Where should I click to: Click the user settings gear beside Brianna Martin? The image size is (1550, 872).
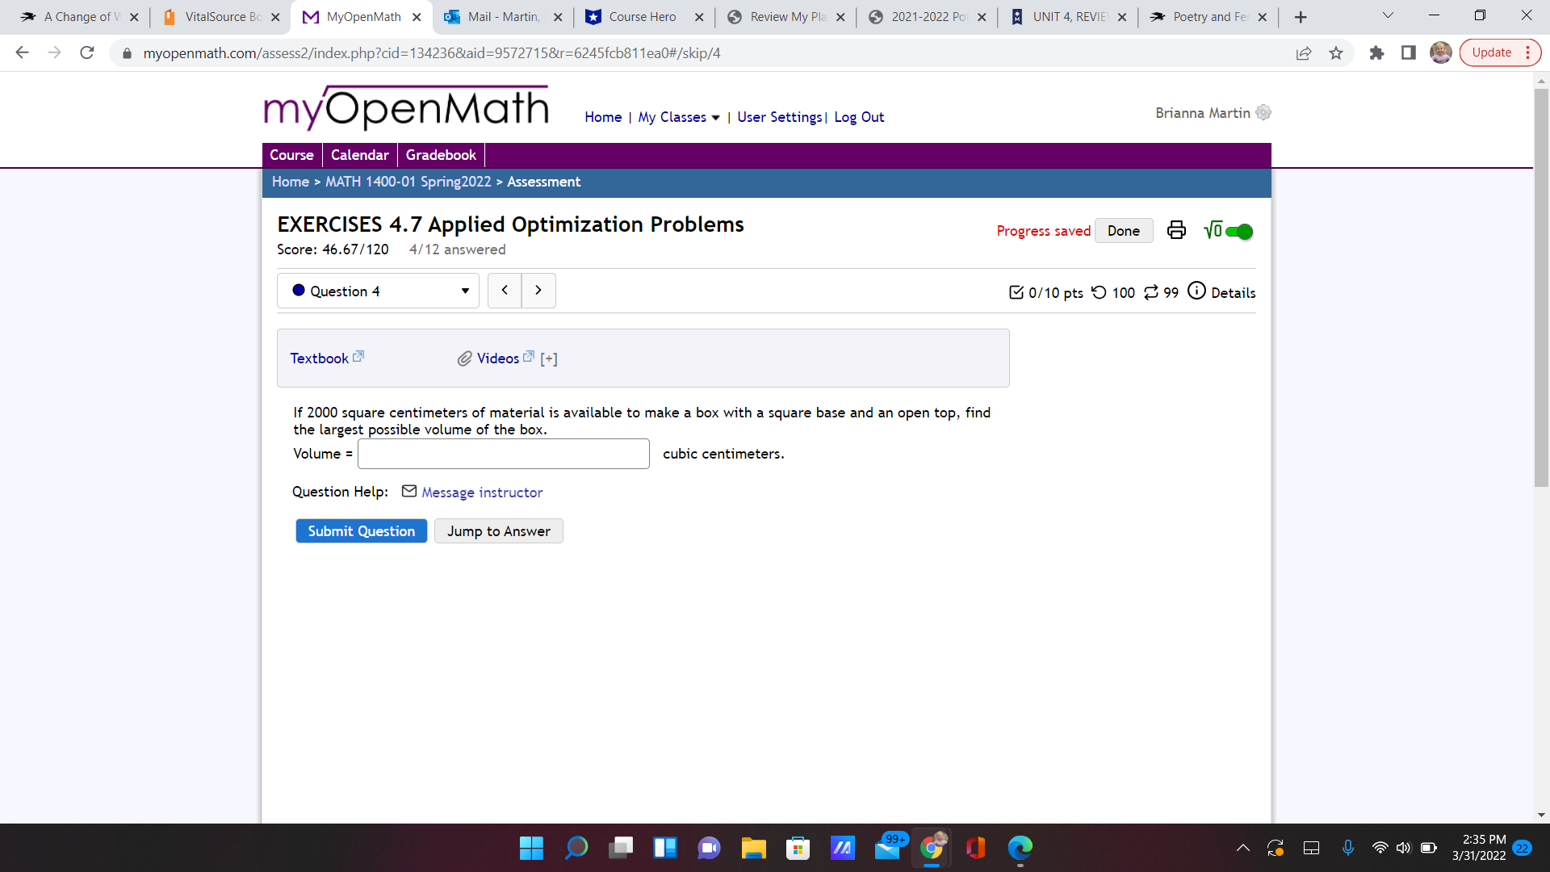[1263, 113]
